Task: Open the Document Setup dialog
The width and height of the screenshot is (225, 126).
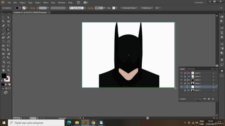Action: coord(129,8)
